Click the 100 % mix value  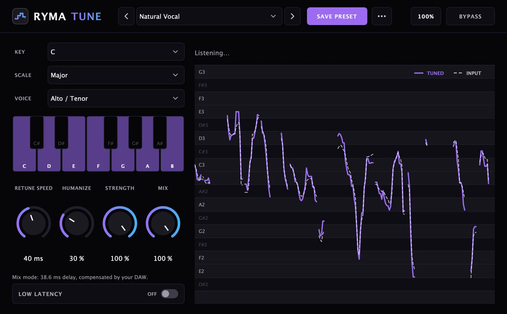[x=163, y=258]
